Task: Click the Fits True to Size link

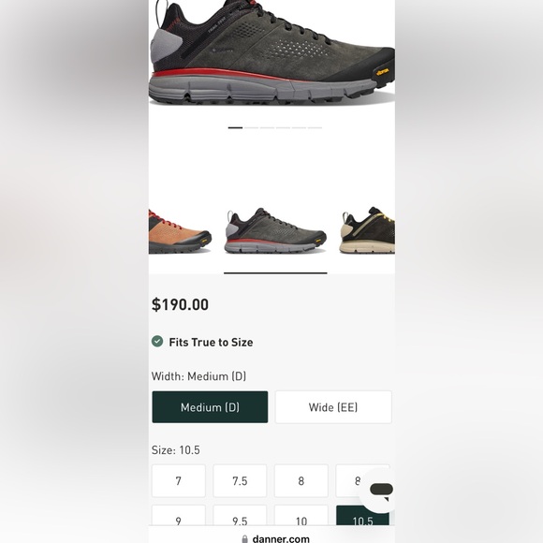Action: [x=211, y=342]
